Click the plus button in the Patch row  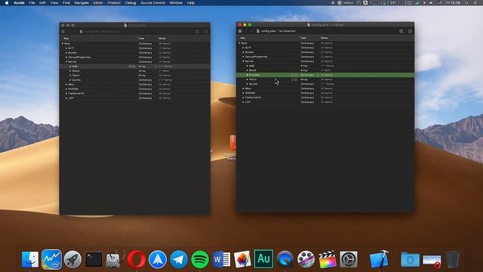point(292,79)
